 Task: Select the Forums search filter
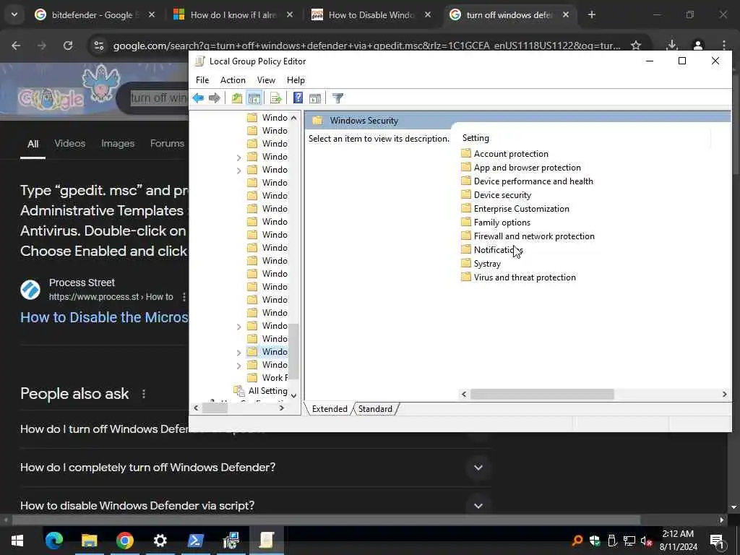167,144
